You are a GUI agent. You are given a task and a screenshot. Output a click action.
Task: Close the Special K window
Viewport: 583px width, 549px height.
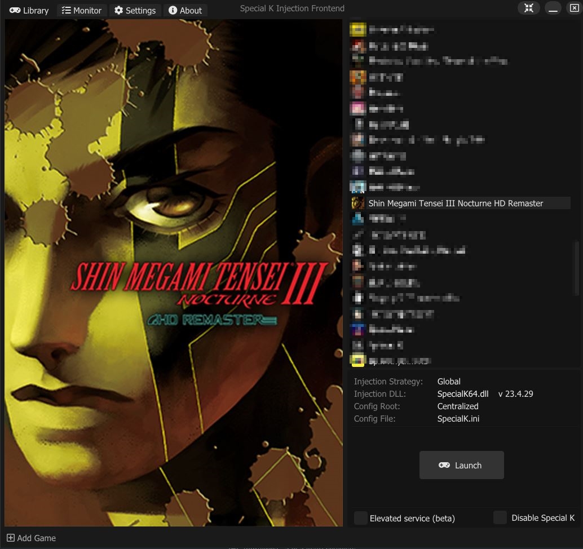coord(574,8)
